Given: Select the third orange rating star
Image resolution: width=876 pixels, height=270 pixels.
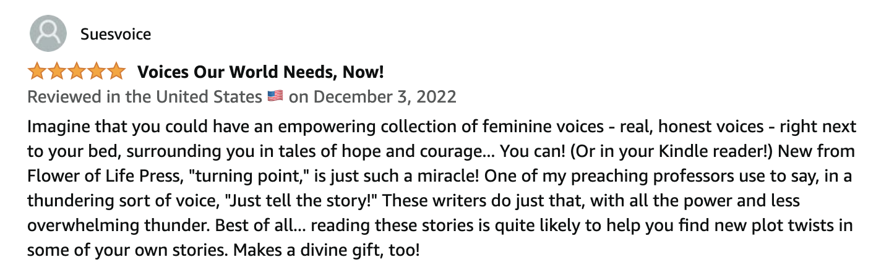Looking at the screenshot, I should (77, 72).
